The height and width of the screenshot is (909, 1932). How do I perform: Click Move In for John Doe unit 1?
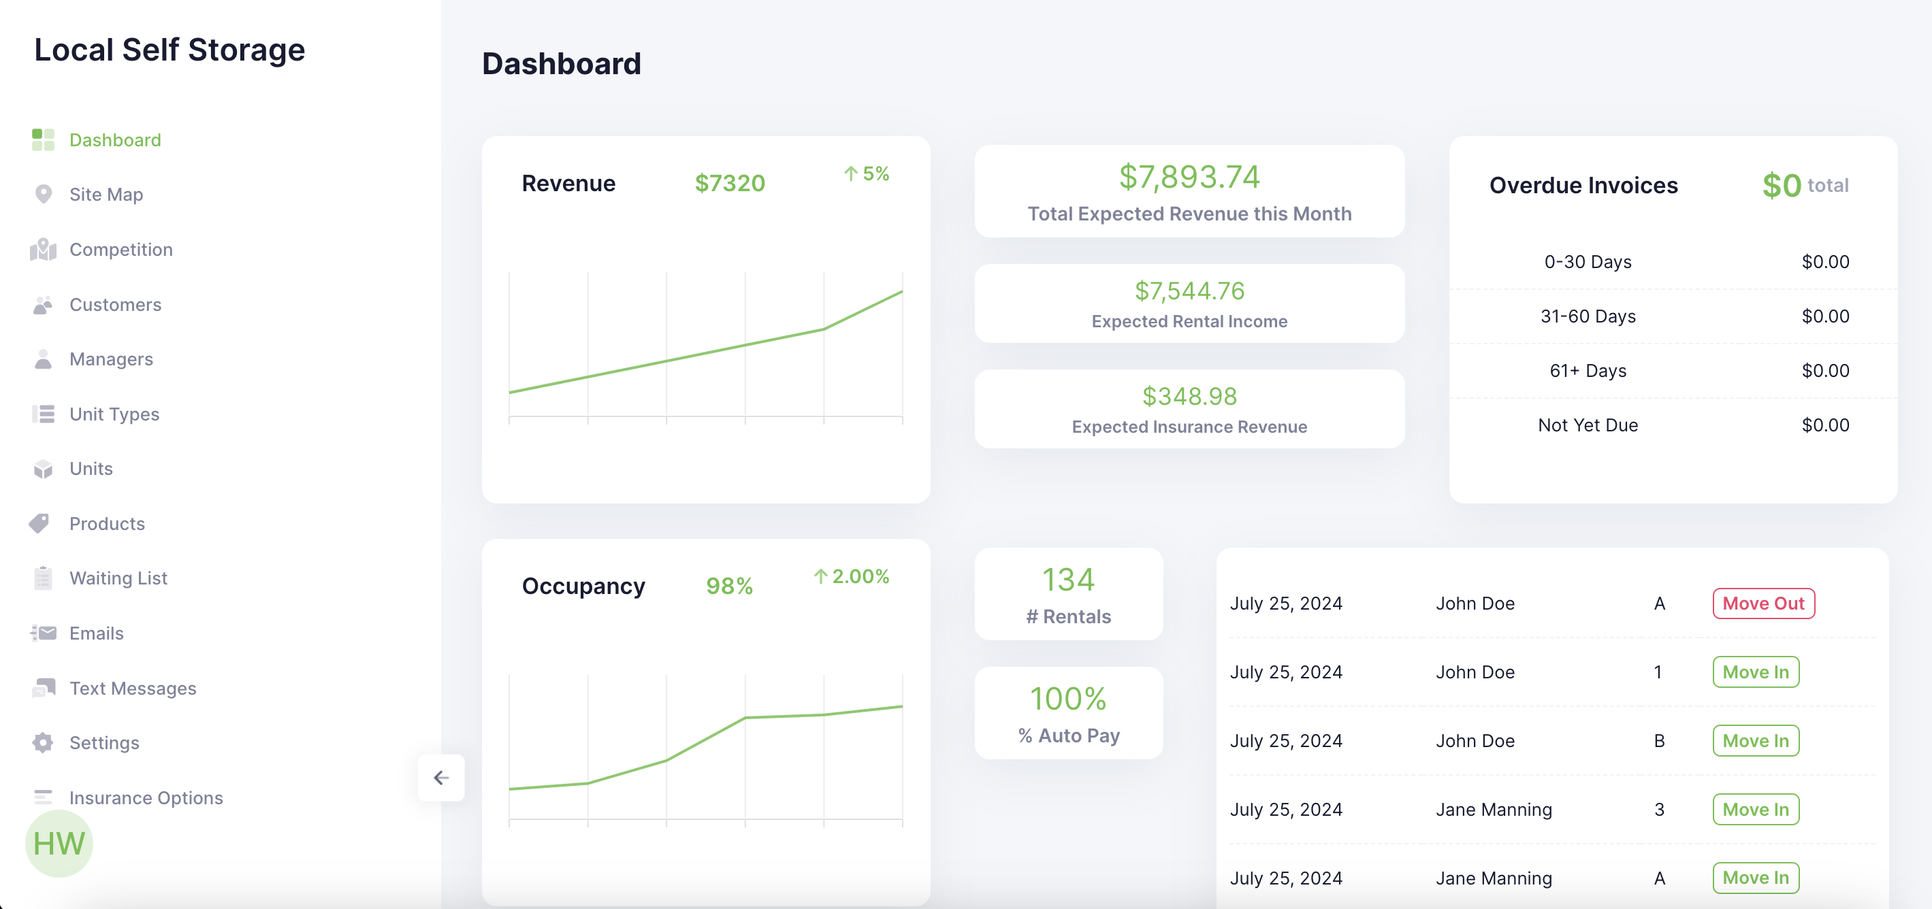coord(1756,672)
